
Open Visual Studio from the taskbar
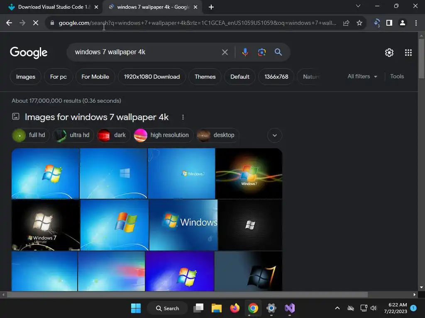(x=289, y=308)
